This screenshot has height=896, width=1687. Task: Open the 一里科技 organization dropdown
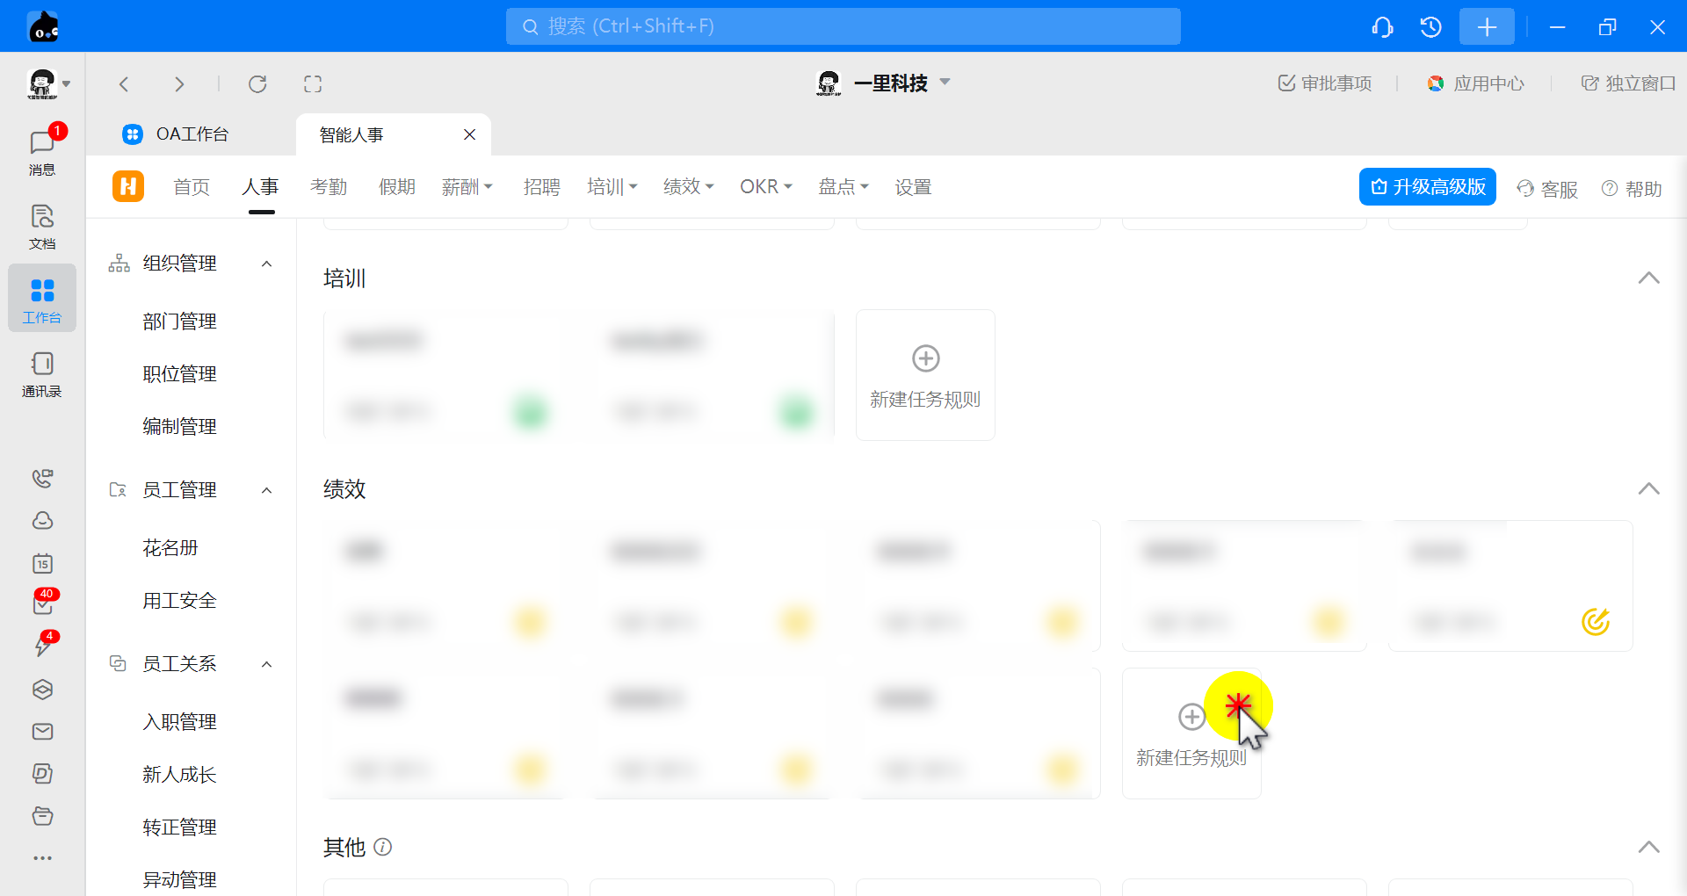[x=945, y=83]
